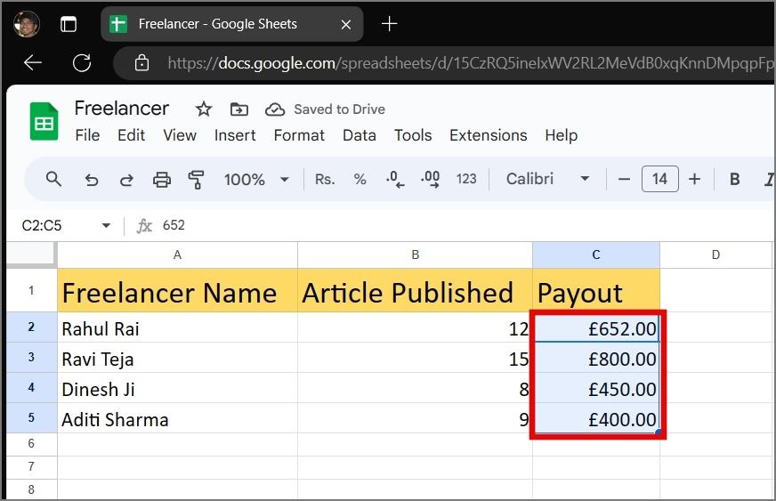Toggle Italic formatting
The height and width of the screenshot is (501, 776).
(769, 179)
